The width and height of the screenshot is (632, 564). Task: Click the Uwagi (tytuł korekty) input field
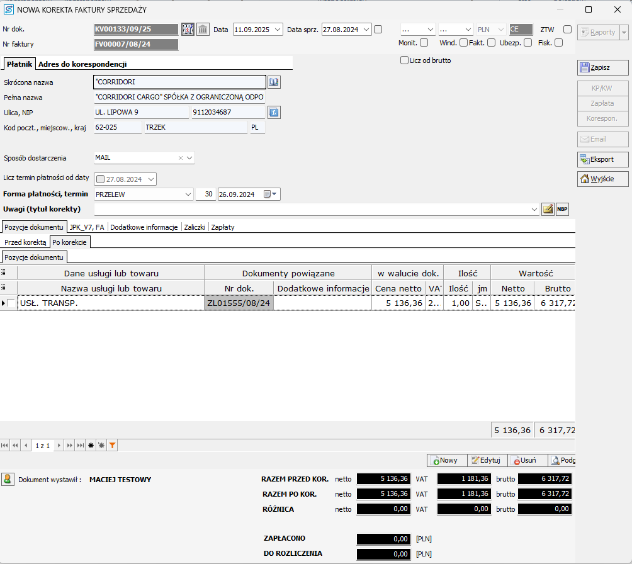pos(312,210)
